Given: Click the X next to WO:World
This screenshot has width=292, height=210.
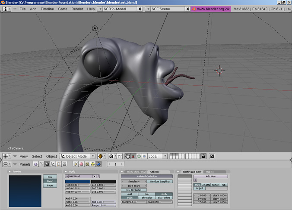Looking at the screenshot, I should pyautogui.click(x=95, y=176).
